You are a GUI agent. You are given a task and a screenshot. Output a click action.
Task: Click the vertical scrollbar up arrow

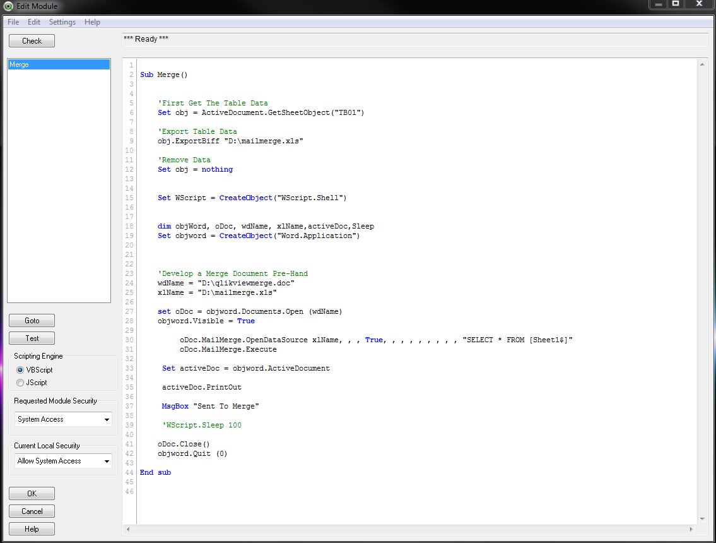(702, 64)
